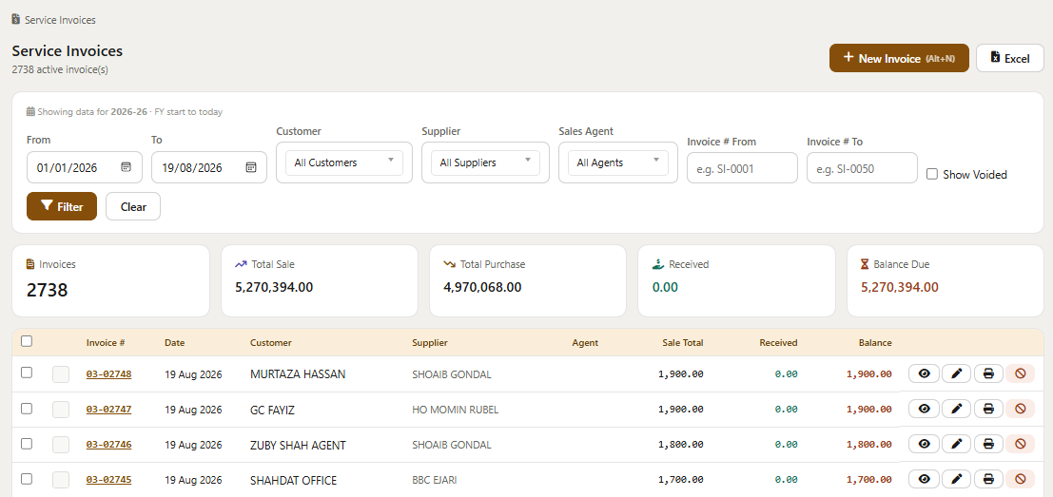The width and height of the screenshot is (1053, 497).
Task: Open invoice link 03-02745
Action: point(108,480)
